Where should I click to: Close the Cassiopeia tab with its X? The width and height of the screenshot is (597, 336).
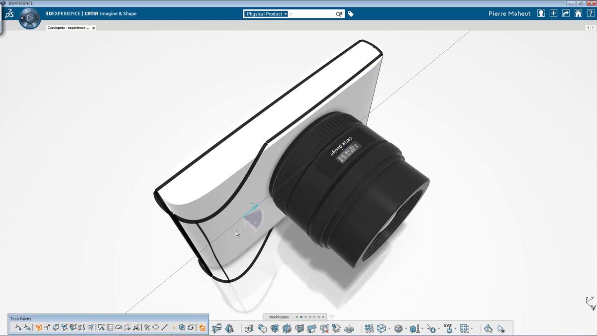(x=94, y=28)
